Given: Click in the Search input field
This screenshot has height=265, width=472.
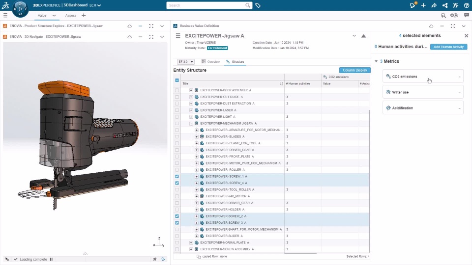Looking at the screenshot, I should click(x=206, y=5).
